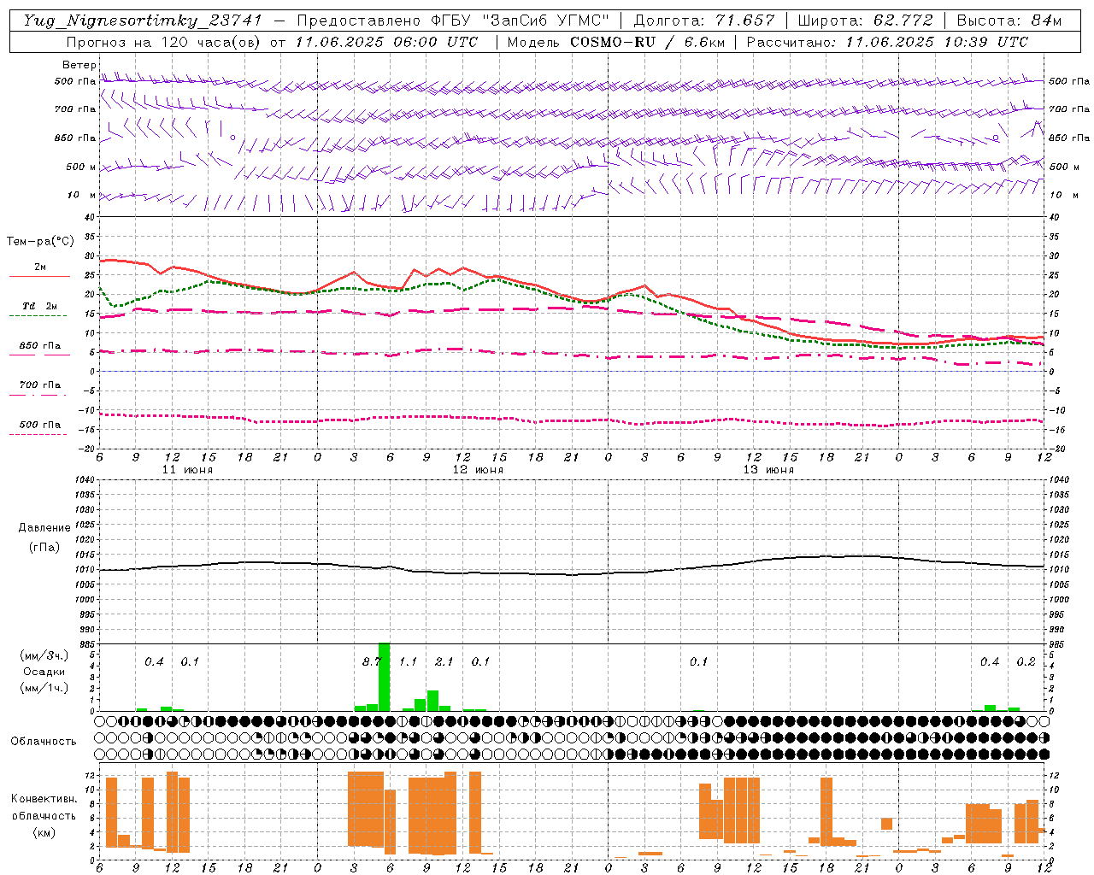
Task: Click the Ветер wind panel label
Action: point(79,65)
